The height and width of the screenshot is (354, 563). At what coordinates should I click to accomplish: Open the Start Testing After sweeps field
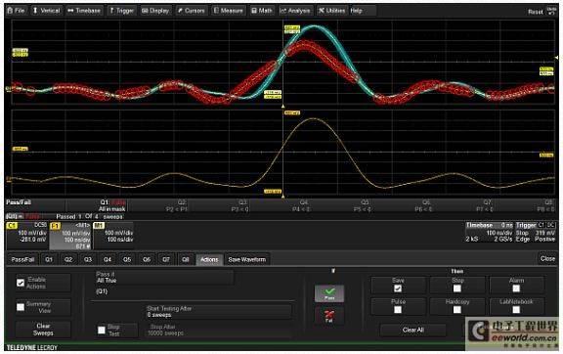pyautogui.click(x=219, y=312)
